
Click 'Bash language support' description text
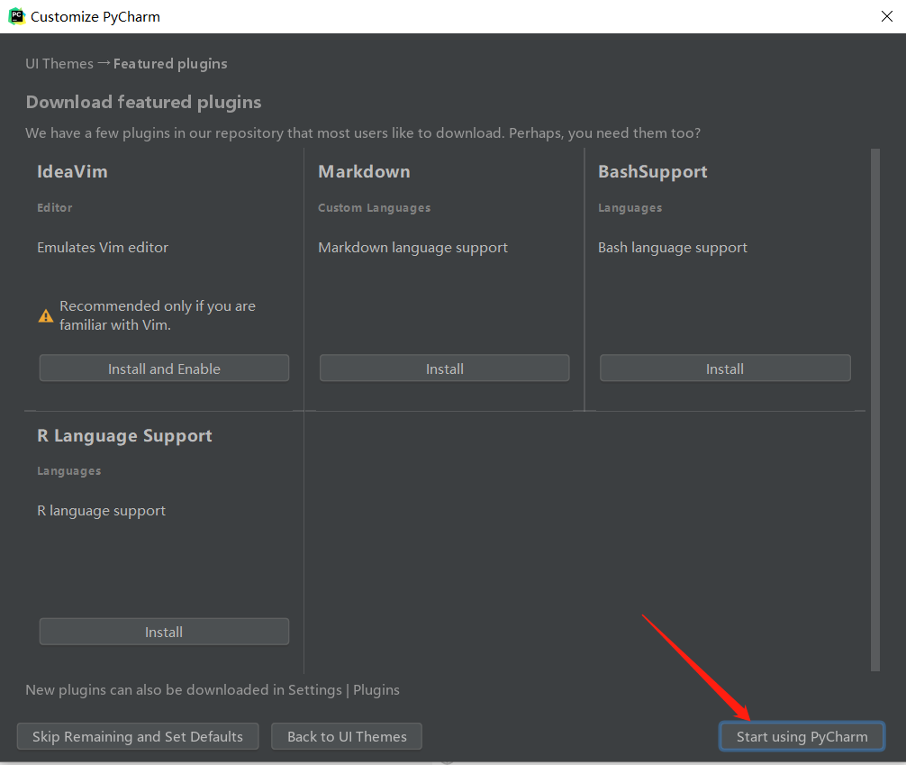click(673, 248)
